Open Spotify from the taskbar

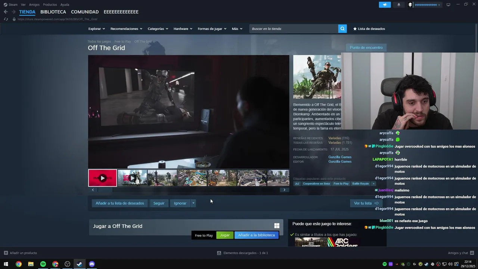(x=43, y=264)
